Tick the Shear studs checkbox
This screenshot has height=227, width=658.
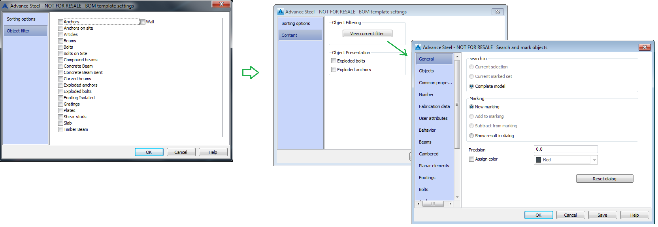pos(60,117)
